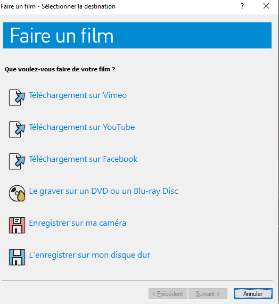Screen dimensions: 279x304
Task: Open help with the question mark button
Action: click(x=242, y=6)
